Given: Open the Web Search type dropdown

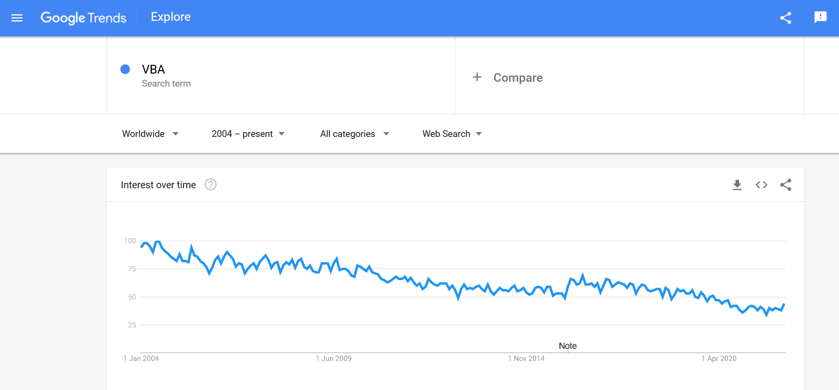Looking at the screenshot, I should pos(452,134).
